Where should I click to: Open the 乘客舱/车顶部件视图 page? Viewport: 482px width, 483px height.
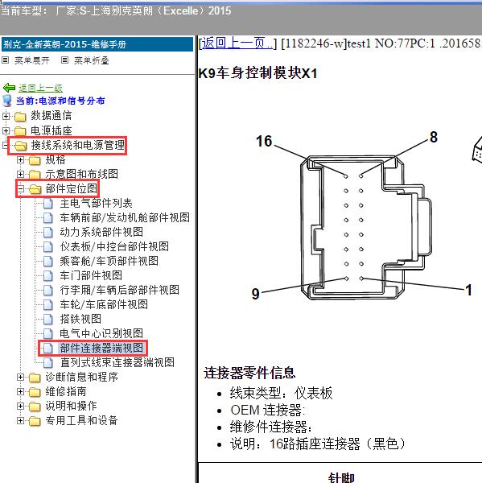tap(109, 261)
